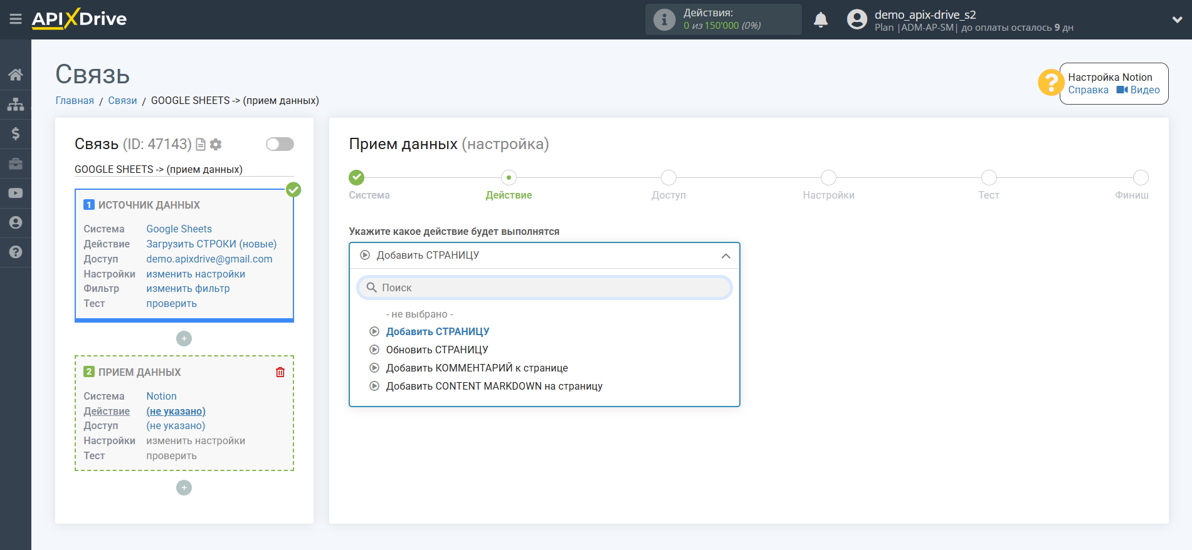Click the play icon next to Добавить СТРАНИЦУ option
Screen dimensions: 1192x550
(x=374, y=331)
